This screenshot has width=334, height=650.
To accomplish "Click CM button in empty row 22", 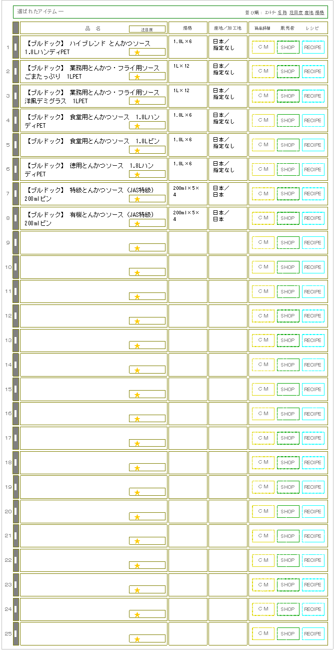I will coord(263,561).
